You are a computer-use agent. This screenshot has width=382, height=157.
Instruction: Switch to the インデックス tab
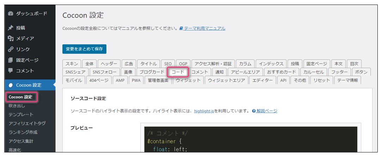271,64
